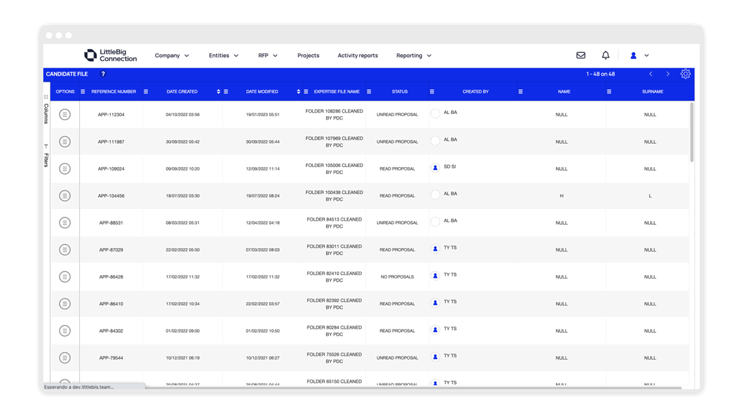This screenshot has width=743, height=418.
Task: Expand the Filters side panel
Action: (46, 156)
